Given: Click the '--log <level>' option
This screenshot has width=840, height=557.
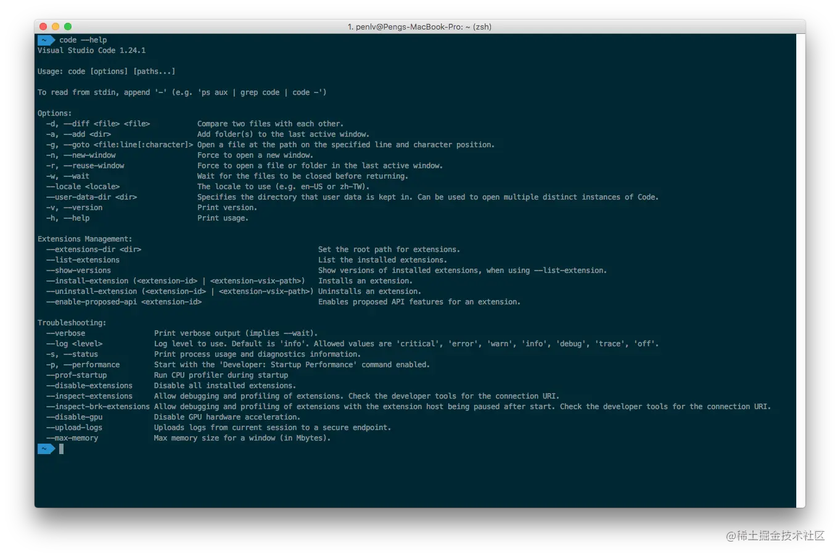Looking at the screenshot, I should point(75,344).
